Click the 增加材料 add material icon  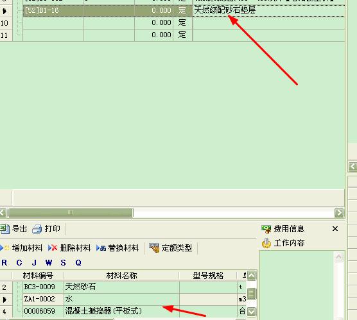[4, 248]
